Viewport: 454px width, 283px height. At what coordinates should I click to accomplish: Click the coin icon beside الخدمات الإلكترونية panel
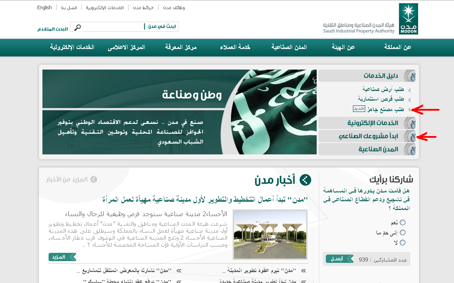410,123
